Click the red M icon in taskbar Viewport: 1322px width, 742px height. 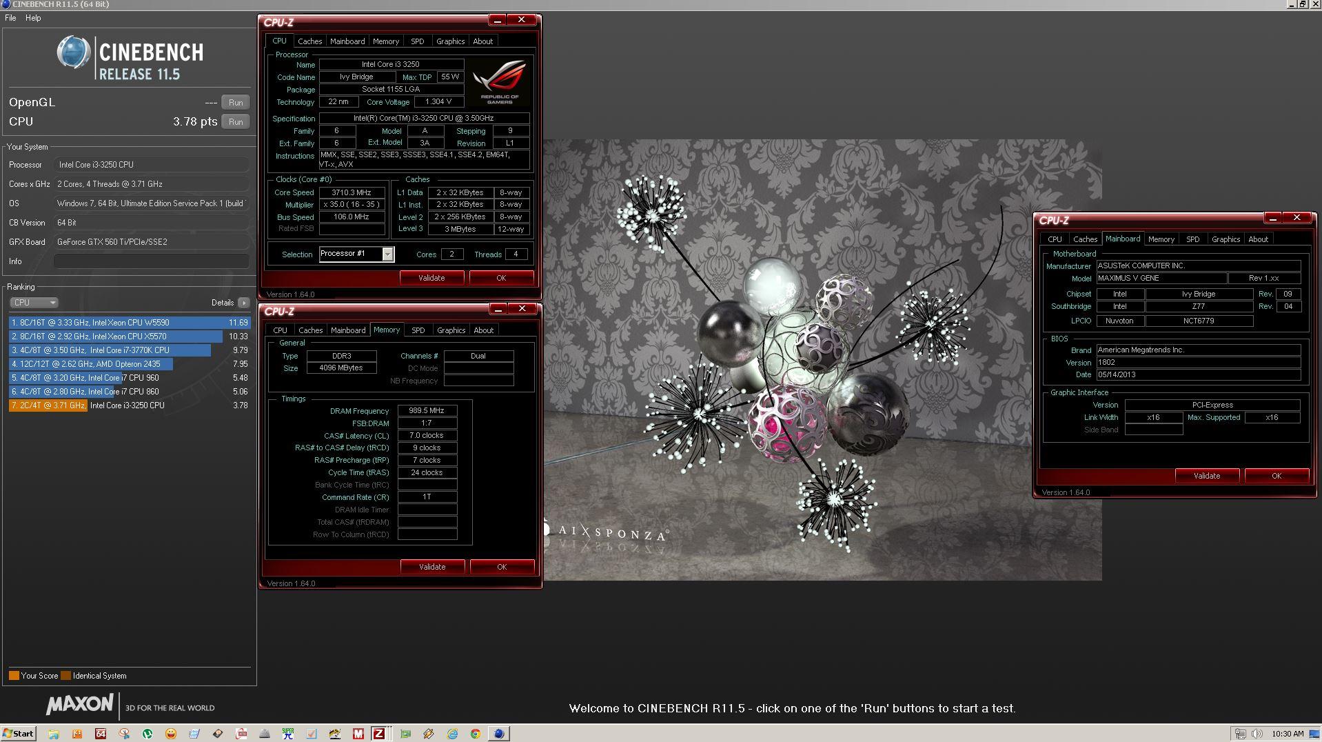coord(358,734)
